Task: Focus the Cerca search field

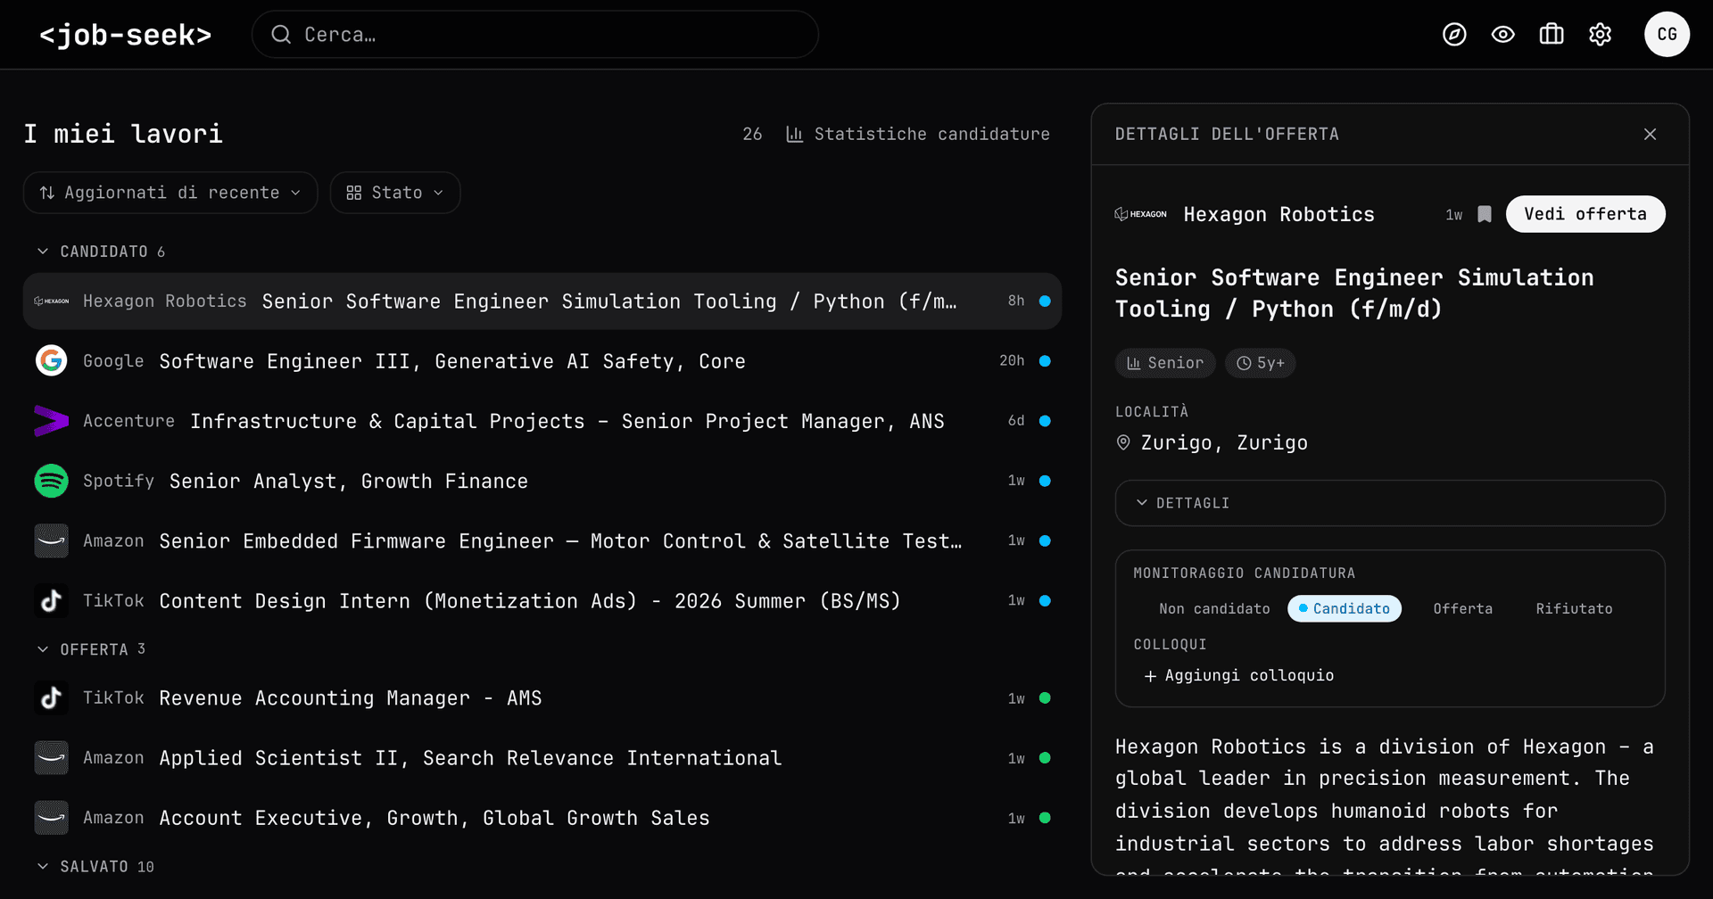Action: pyautogui.click(x=535, y=35)
